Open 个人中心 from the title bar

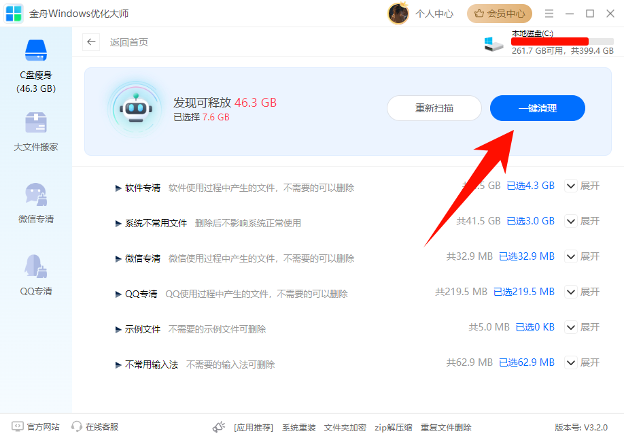tap(434, 14)
